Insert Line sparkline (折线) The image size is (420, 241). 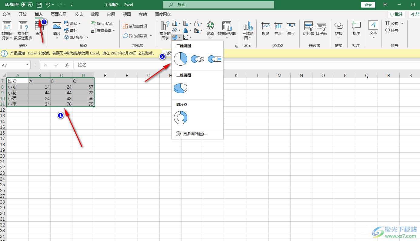pos(265,29)
